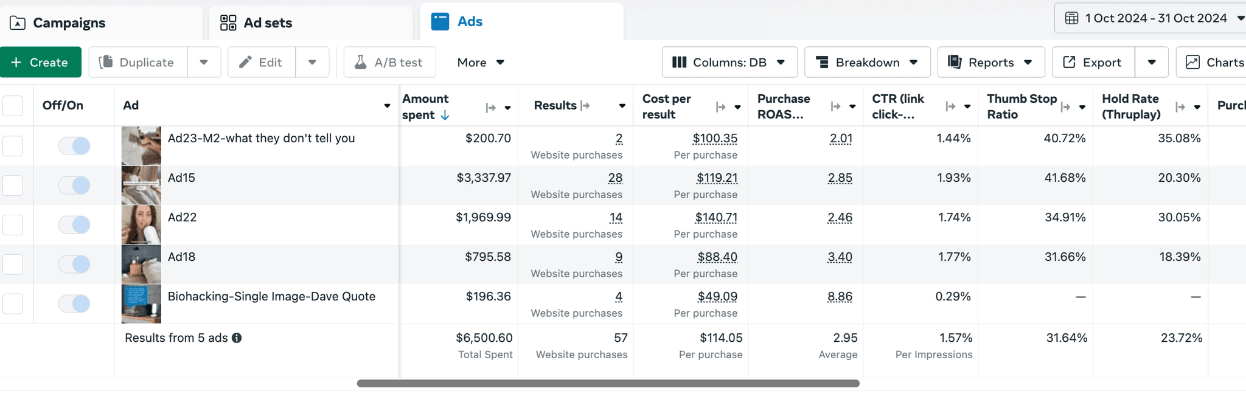Click the column resize icon in Hold Rate header
Image resolution: width=1246 pixels, height=419 pixels.
coord(1180,107)
